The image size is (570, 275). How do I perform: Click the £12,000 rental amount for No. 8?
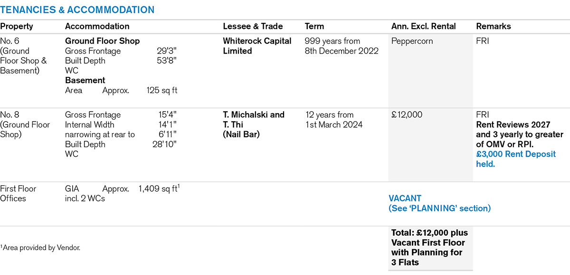407,114
